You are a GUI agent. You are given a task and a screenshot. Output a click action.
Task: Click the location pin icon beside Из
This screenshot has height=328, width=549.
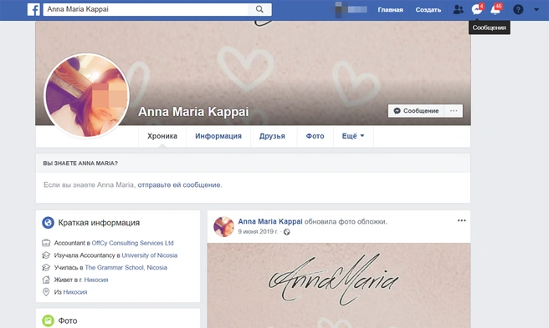(x=46, y=292)
